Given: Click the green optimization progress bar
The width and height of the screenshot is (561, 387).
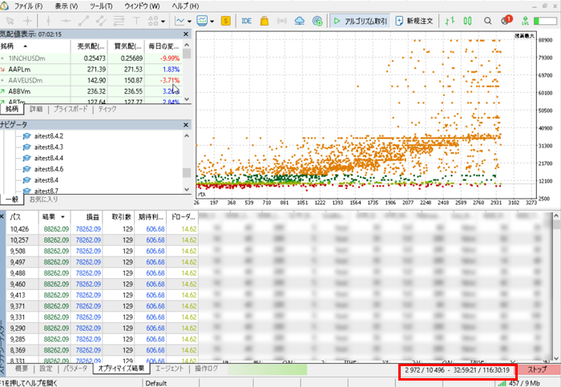Looking at the screenshot, I should click(268, 370).
